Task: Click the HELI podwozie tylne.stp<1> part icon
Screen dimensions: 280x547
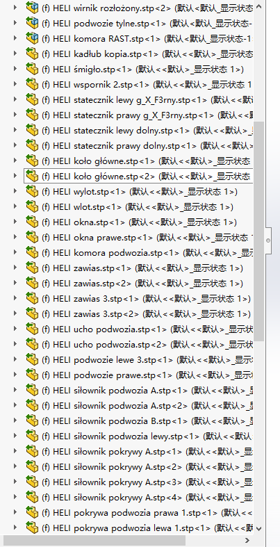Action: point(32,23)
